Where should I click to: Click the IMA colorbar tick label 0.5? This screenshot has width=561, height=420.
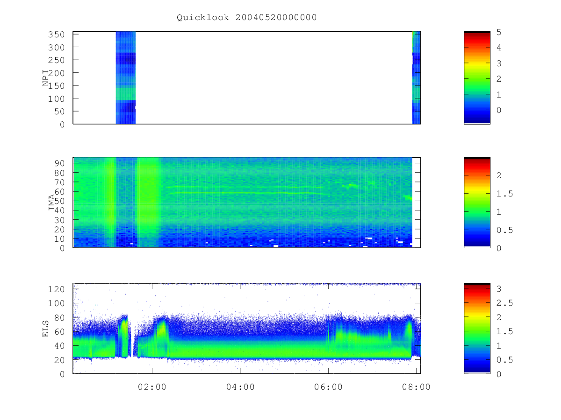[504, 230]
